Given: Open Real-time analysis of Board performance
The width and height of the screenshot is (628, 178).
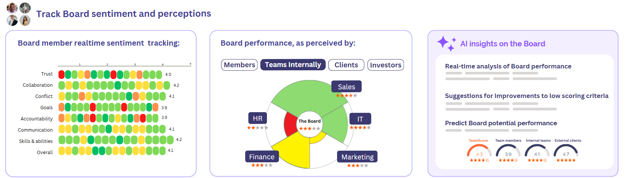Looking at the screenshot, I should pyautogui.click(x=508, y=66).
